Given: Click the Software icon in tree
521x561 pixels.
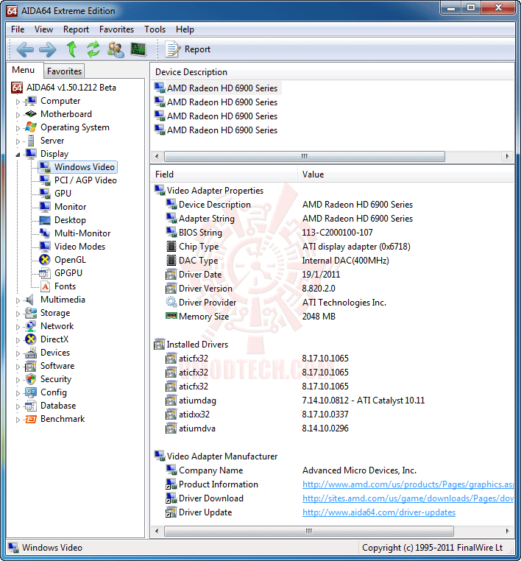Looking at the screenshot, I should [31, 366].
